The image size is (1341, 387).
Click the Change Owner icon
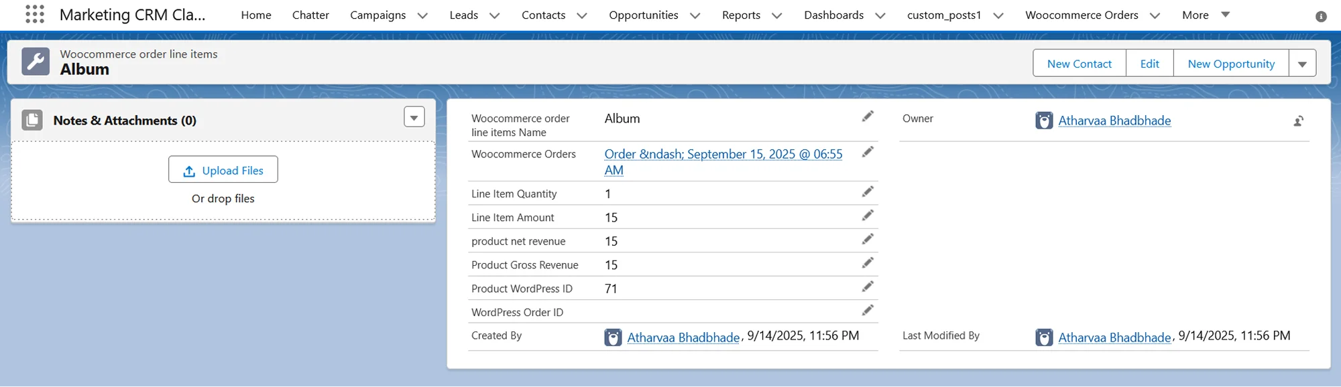[x=1298, y=121]
